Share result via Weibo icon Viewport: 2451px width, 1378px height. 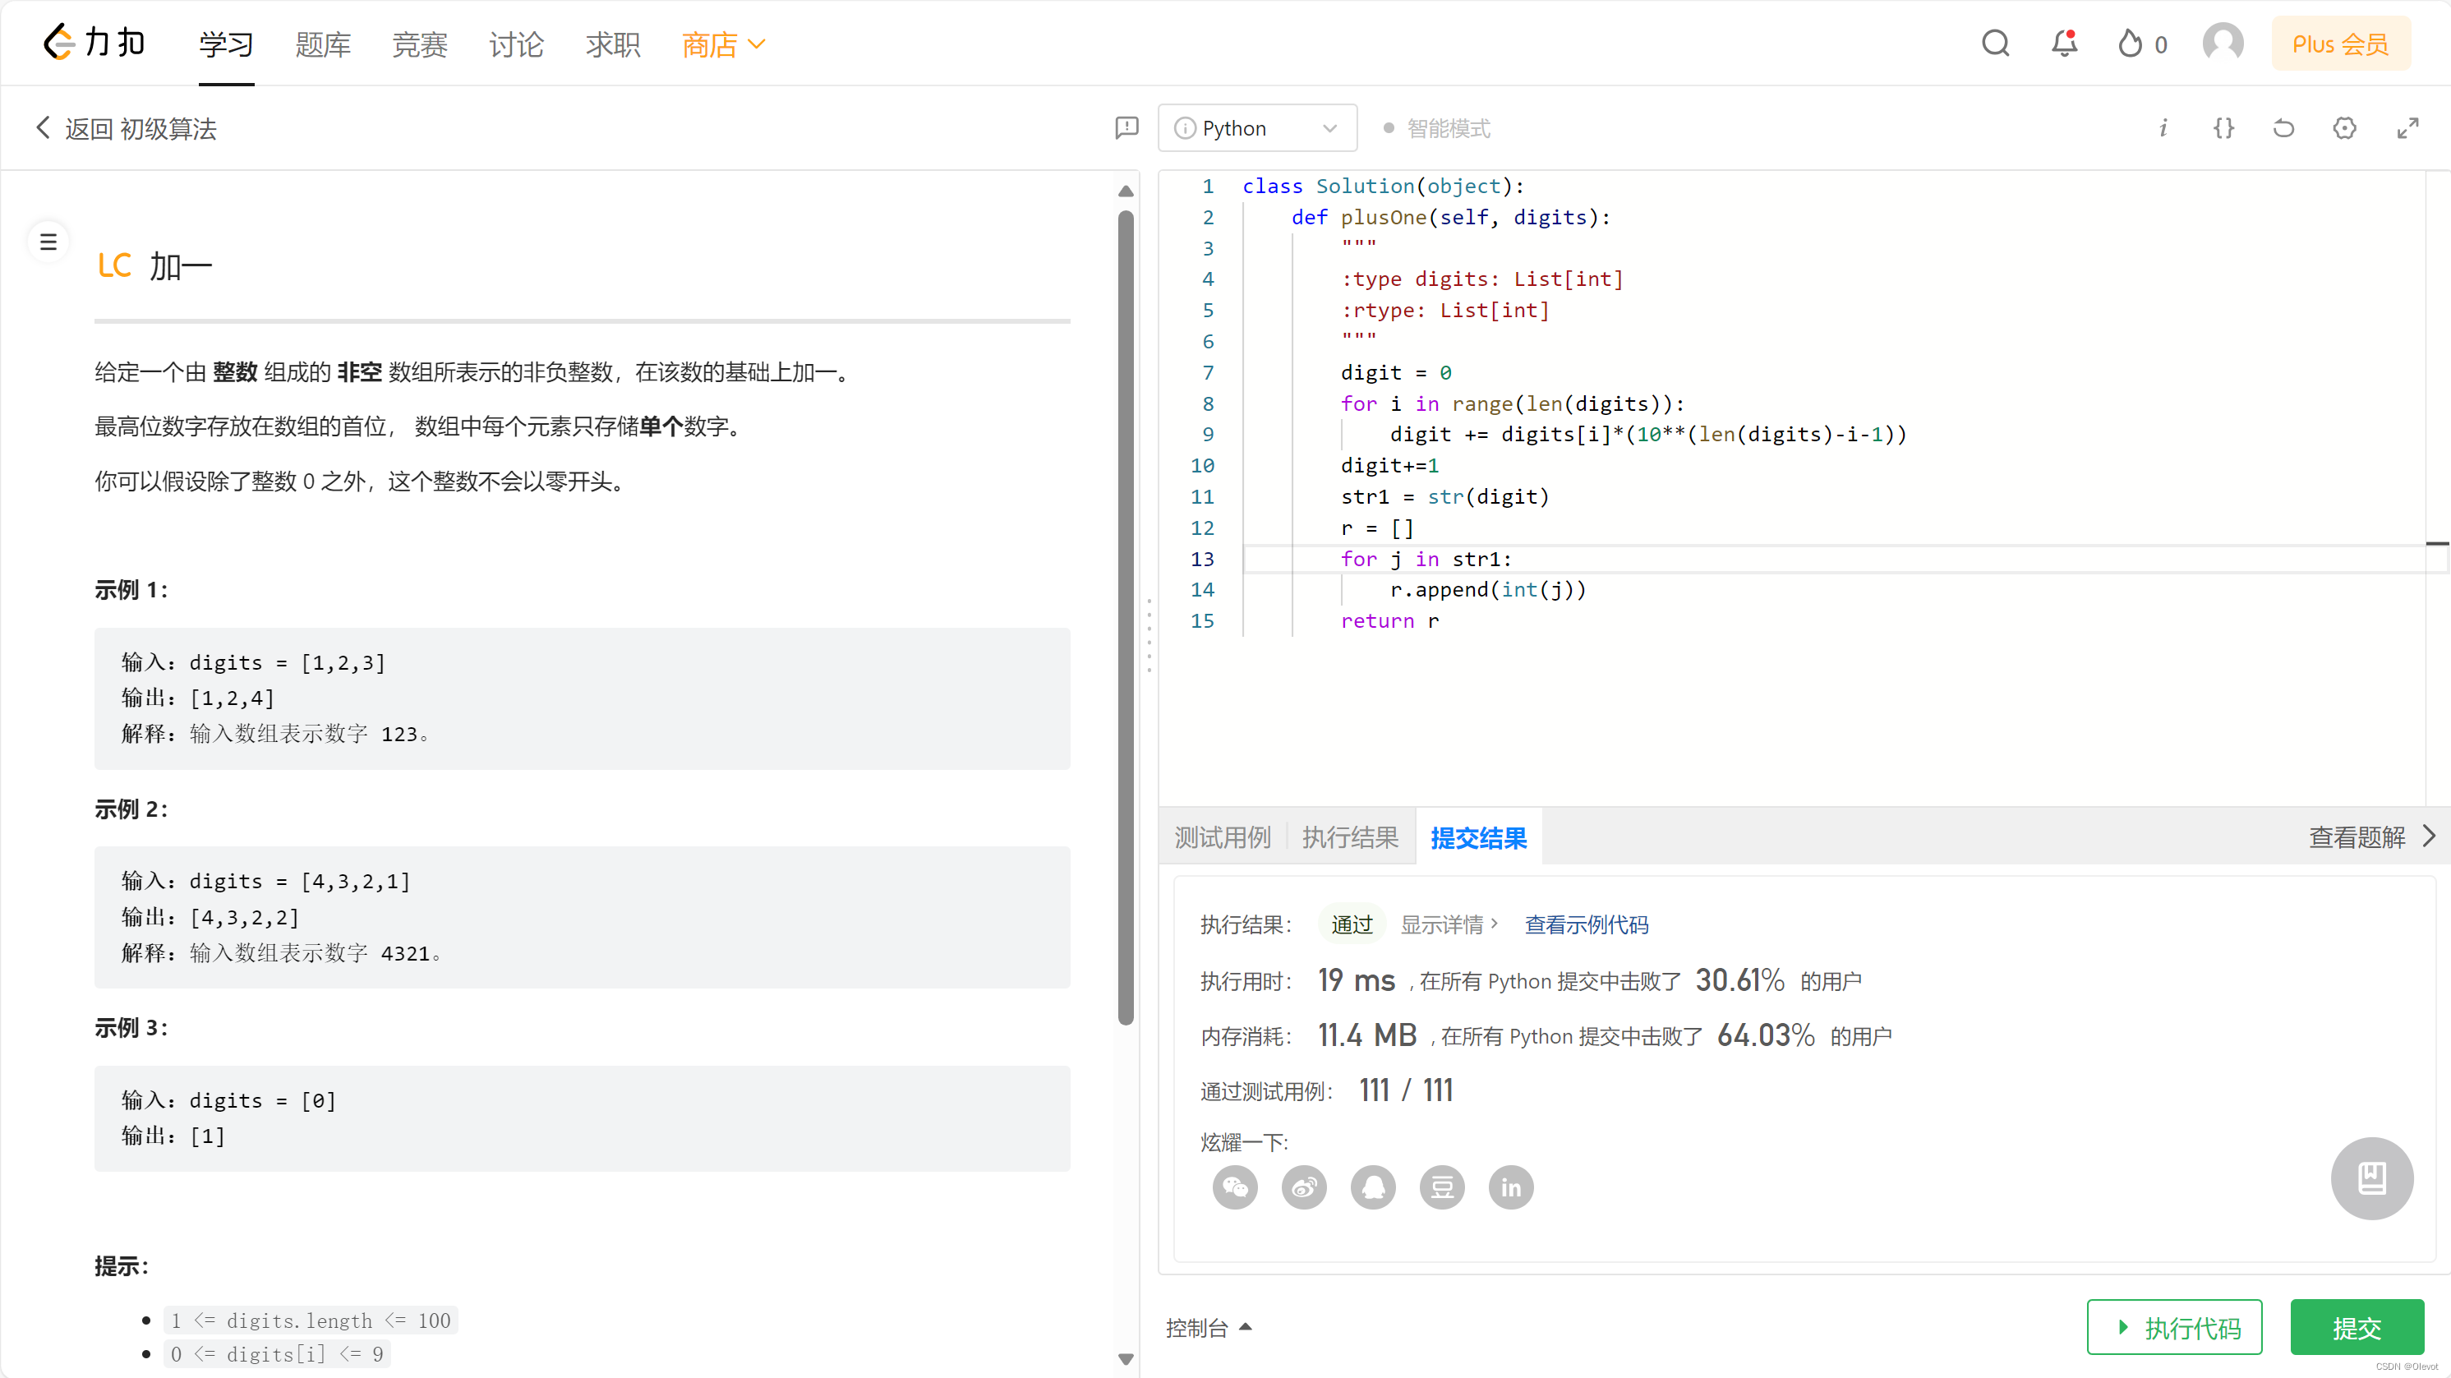1303,1187
